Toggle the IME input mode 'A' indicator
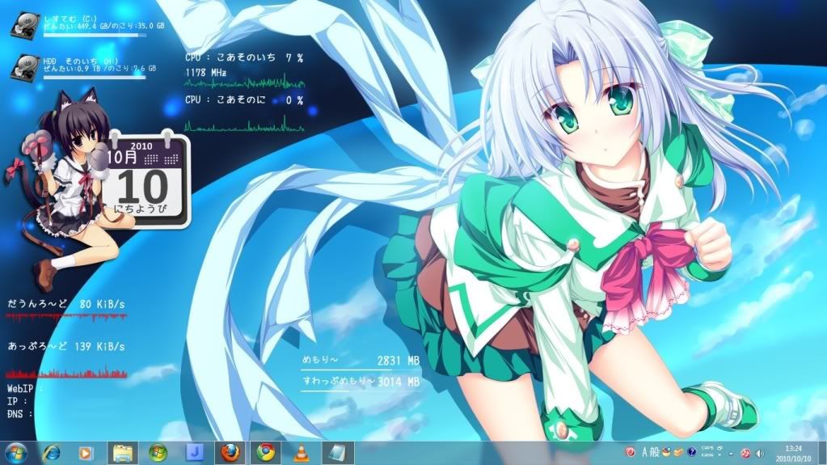This screenshot has height=465, width=827. (644, 452)
